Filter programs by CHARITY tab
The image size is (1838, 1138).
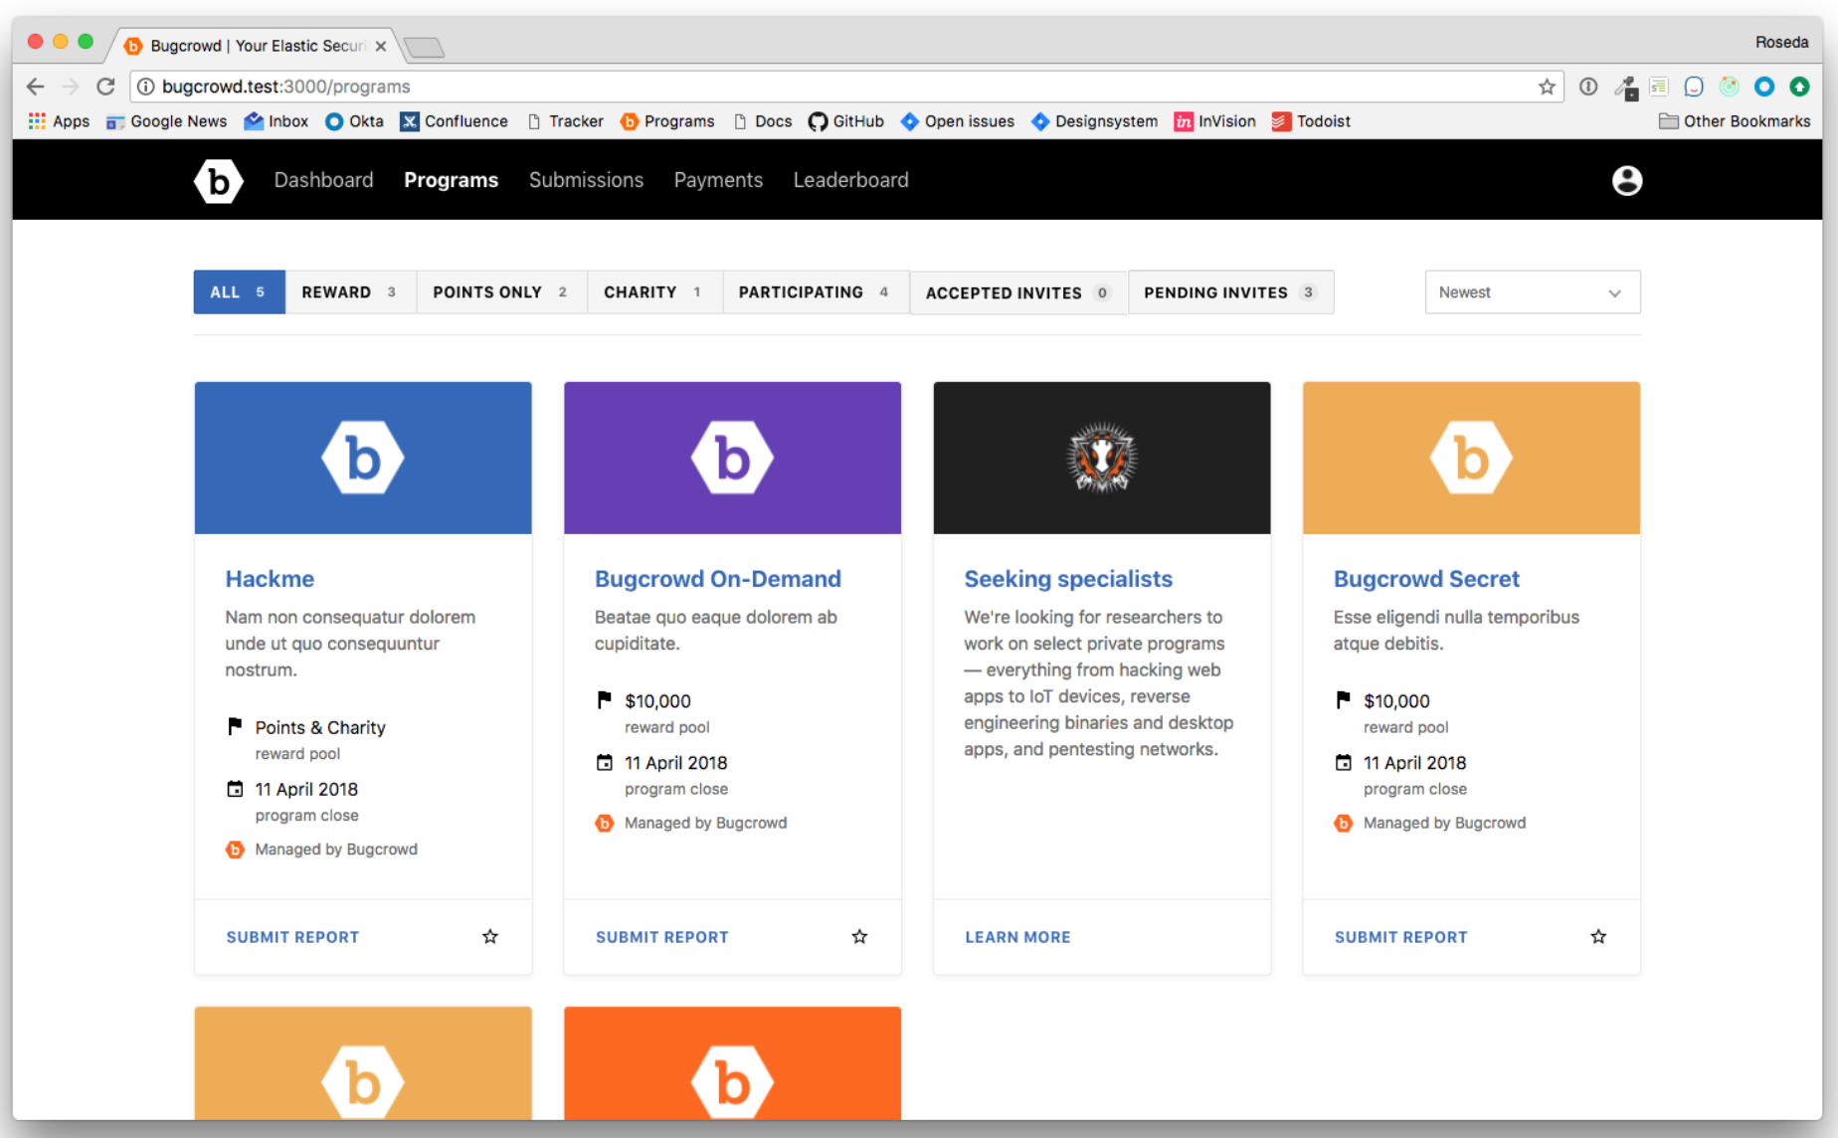click(x=655, y=292)
